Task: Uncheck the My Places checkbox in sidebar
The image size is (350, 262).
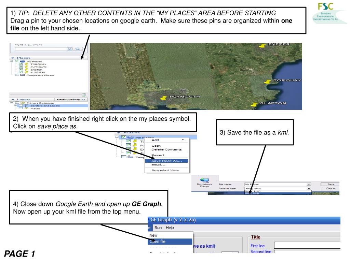Action: click(17, 61)
